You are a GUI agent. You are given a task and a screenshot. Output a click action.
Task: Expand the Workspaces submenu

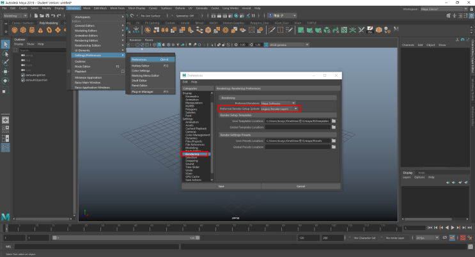click(x=98, y=17)
